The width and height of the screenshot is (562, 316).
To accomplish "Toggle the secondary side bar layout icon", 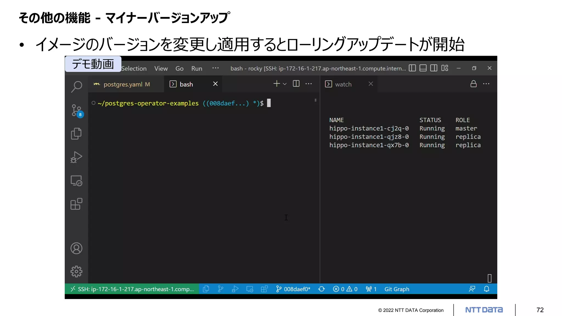I will tap(434, 68).
